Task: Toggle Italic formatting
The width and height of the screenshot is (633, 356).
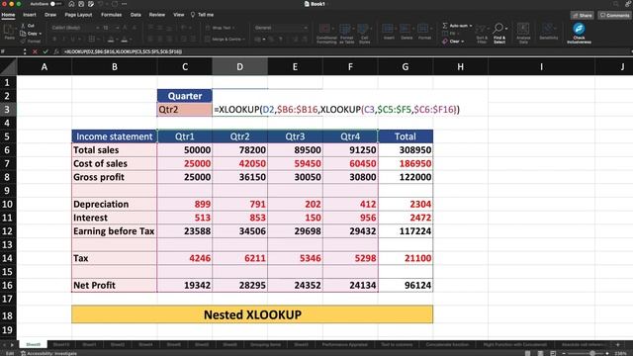Action: [x=63, y=40]
